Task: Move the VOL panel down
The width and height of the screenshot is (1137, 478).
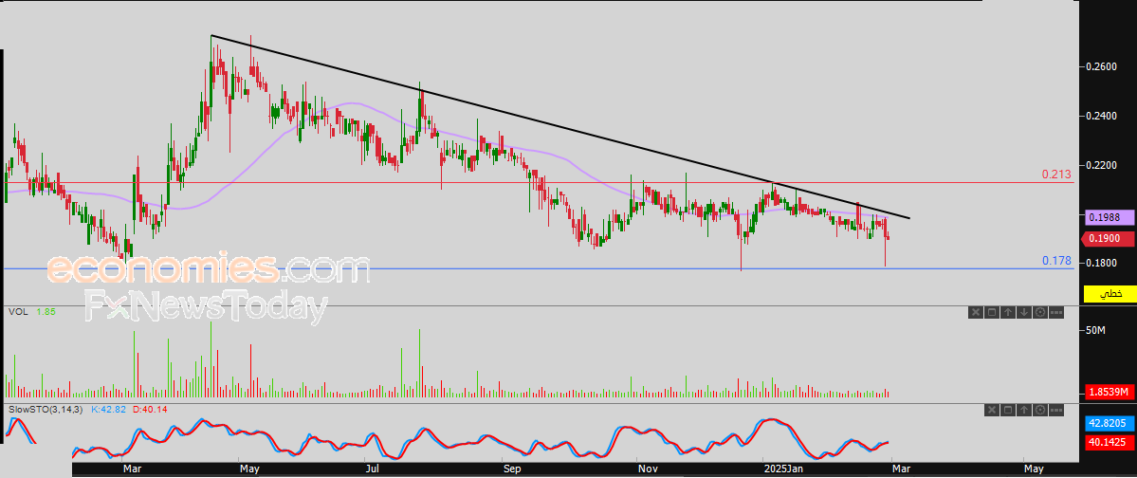Action: pyautogui.click(x=1024, y=313)
